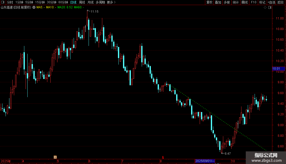The height and width of the screenshot is (164, 286).
Task: Click 返回 to go back
Action: tap(280, 2)
